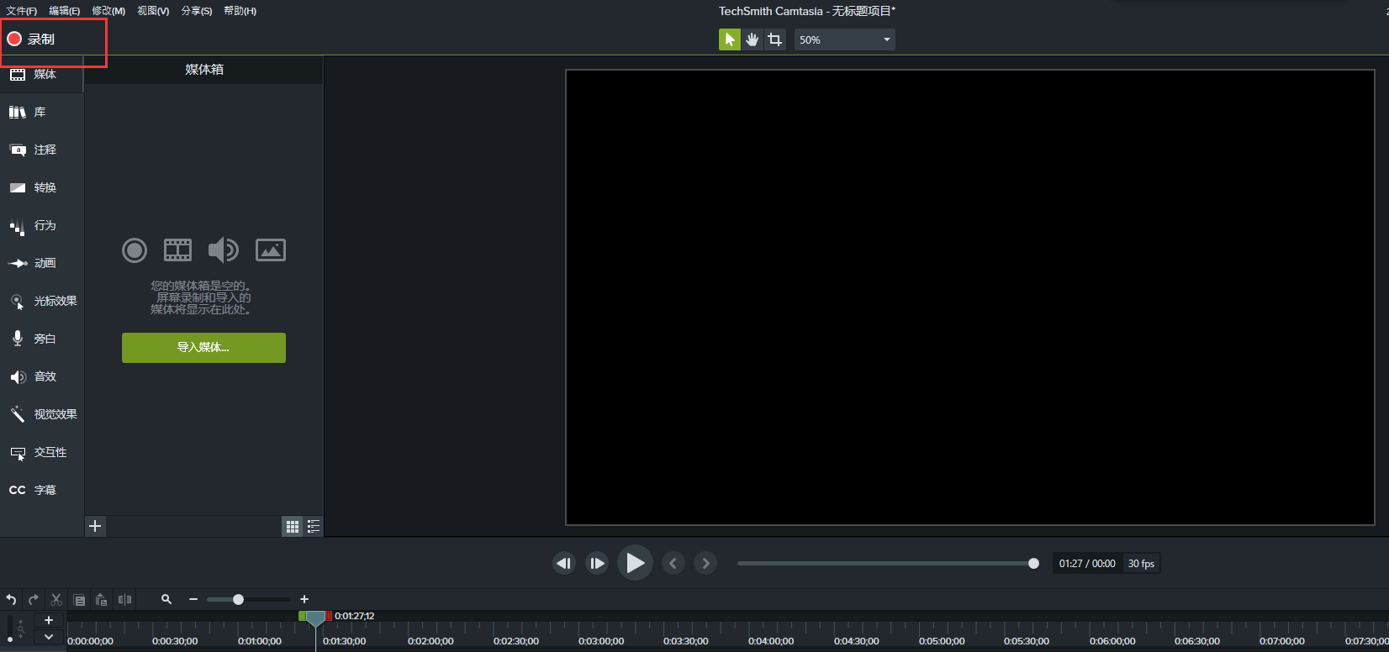1389x652 pixels.
Task: Click the preview playback progress slider
Action: pos(883,564)
